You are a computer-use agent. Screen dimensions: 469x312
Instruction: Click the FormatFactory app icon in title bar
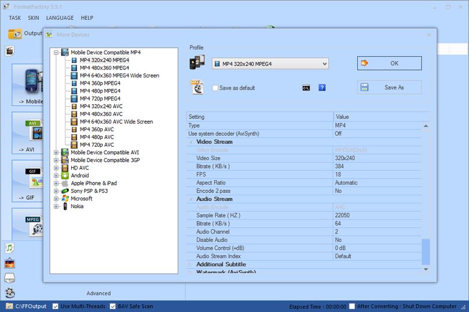(x=6, y=6)
